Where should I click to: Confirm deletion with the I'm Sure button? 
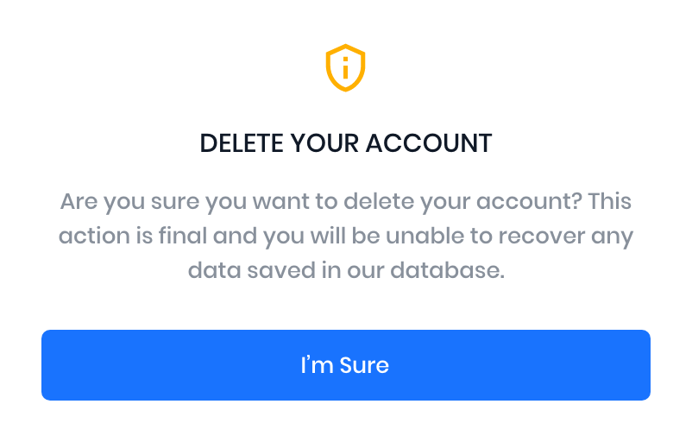(x=345, y=365)
